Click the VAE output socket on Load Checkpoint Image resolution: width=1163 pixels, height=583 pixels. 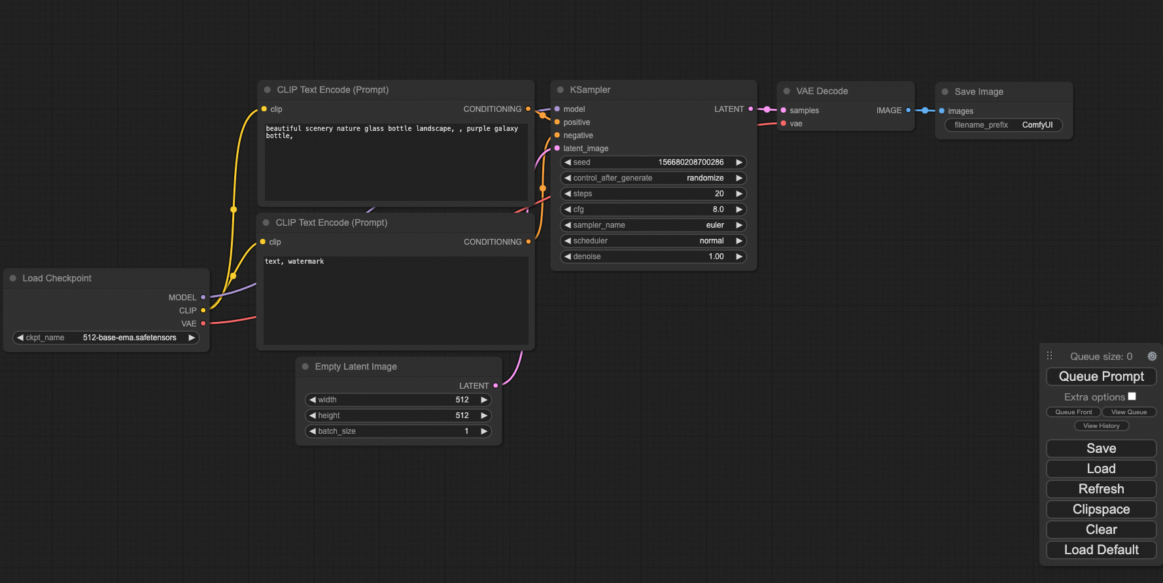(203, 323)
